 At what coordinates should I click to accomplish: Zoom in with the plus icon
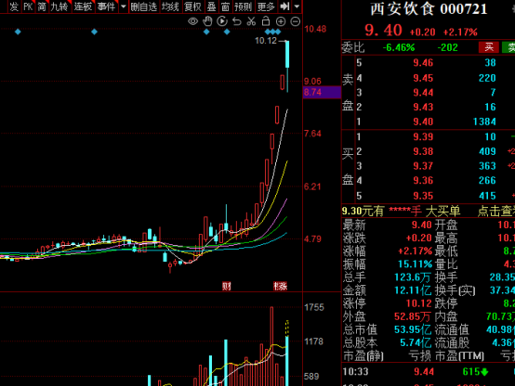[281, 21]
